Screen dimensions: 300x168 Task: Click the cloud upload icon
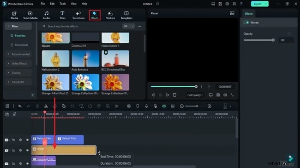point(227,4)
